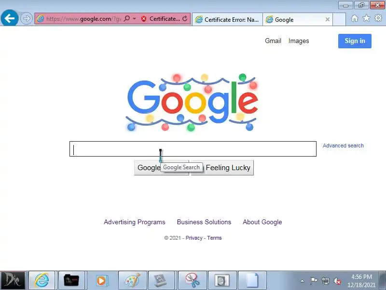Minimize the browser window

pyautogui.click(x=345, y=5)
